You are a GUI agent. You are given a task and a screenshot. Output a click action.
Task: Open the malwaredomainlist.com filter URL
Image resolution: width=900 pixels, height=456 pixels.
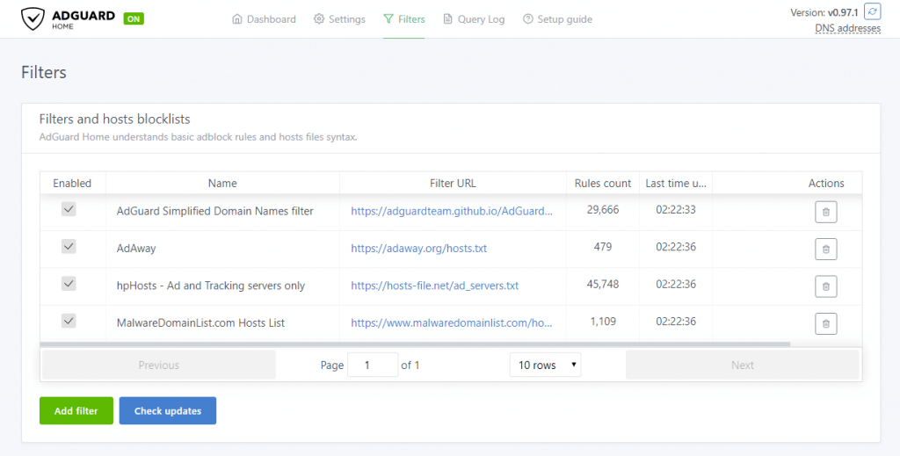click(x=452, y=323)
